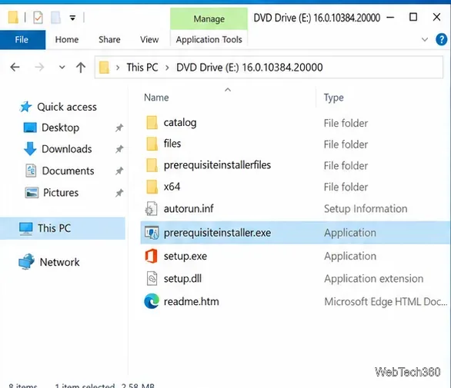
Task: Click the Setup Information type cell
Action: [366, 209]
